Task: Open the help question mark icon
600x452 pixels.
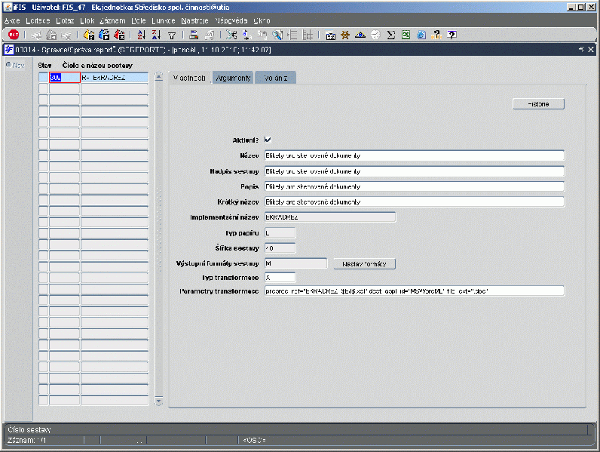Action: click(x=452, y=35)
